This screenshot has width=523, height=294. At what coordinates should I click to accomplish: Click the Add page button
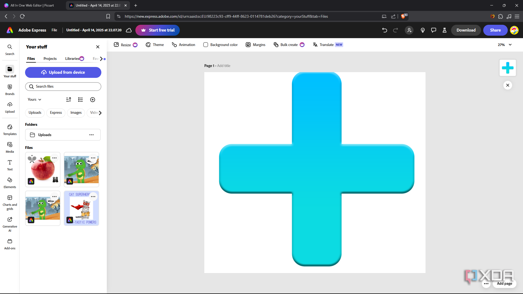tap(504, 283)
